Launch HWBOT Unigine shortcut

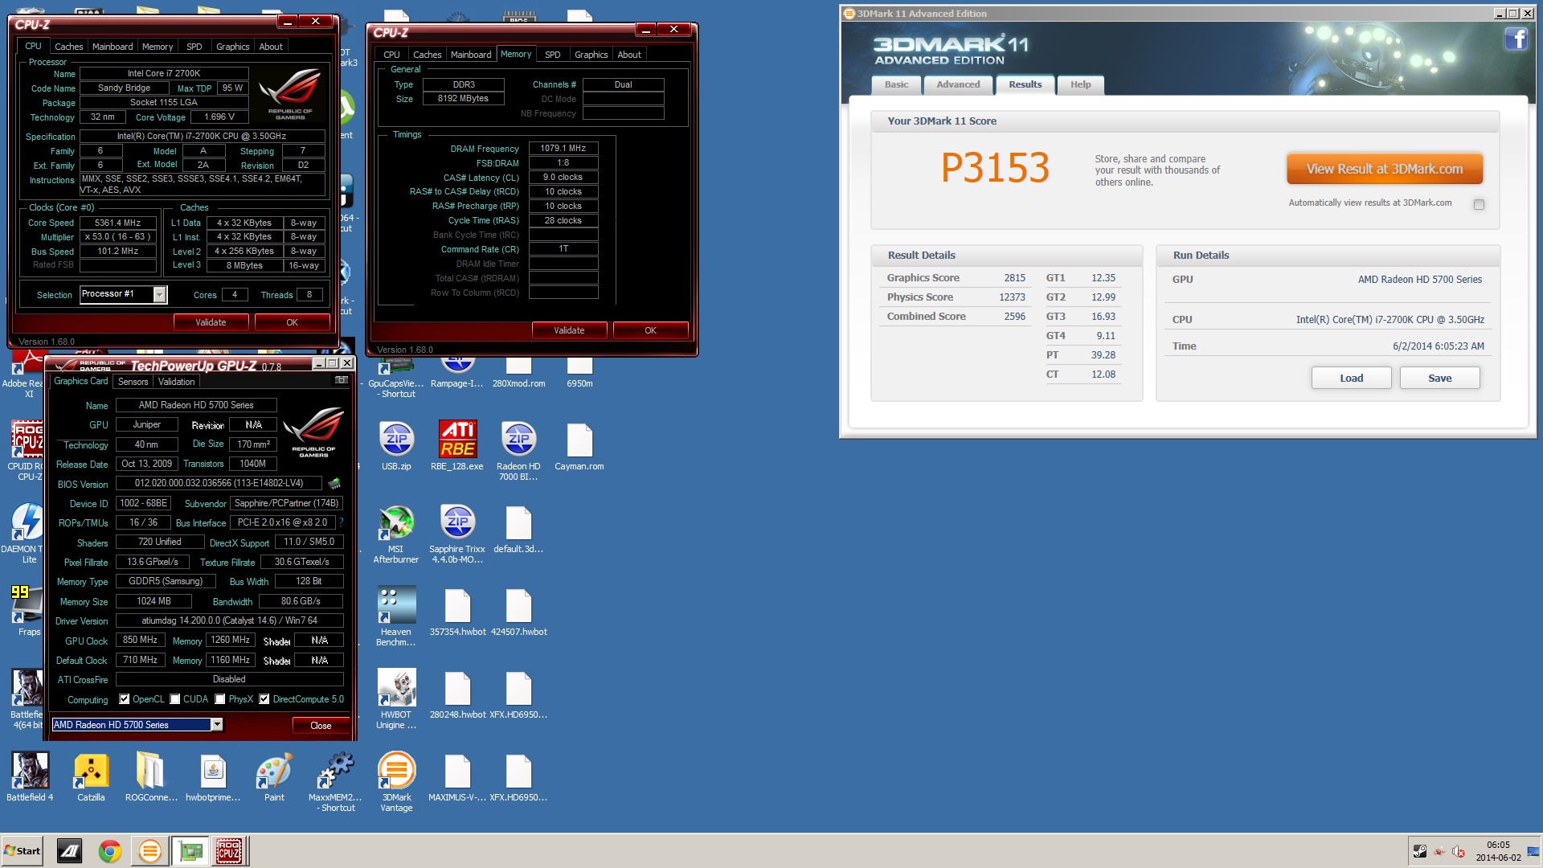point(396,699)
